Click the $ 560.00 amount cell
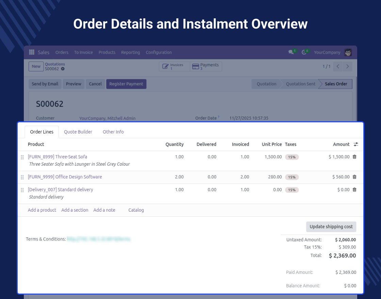 point(341,177)
